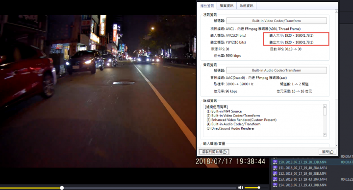Click the '來源 FPS: 30' text
This screenshot has height=190, width=353.
pyautogui.click(x=220, y=49)
